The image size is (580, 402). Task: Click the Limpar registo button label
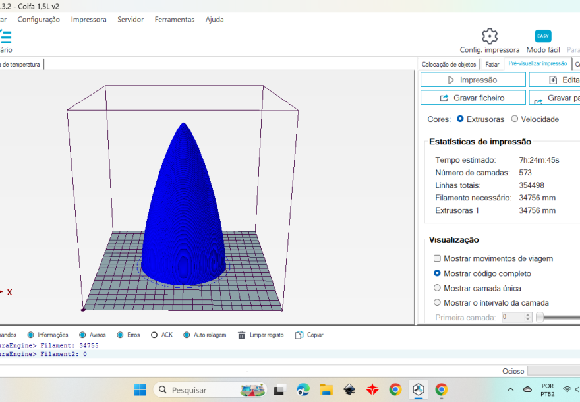[x=267, y=335]
